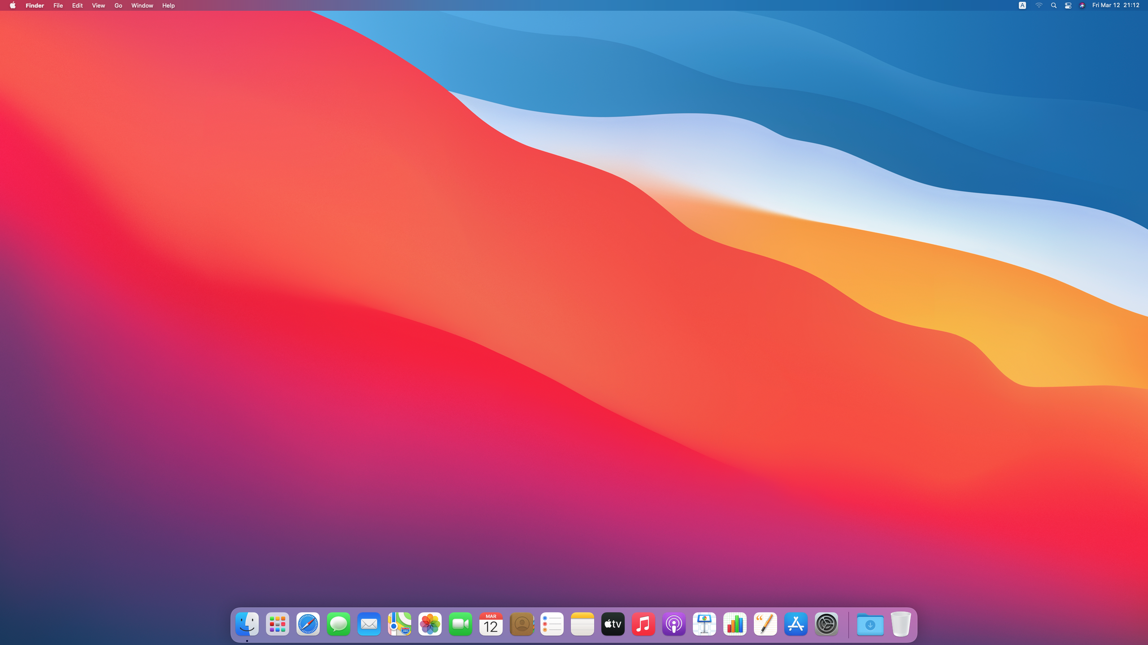Launch Numbers from the Dock
Image resolution: width=1148 pixels, height=645 pixels.
point(735,624)
